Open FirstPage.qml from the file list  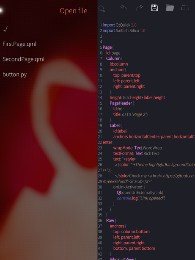point(19,44)
